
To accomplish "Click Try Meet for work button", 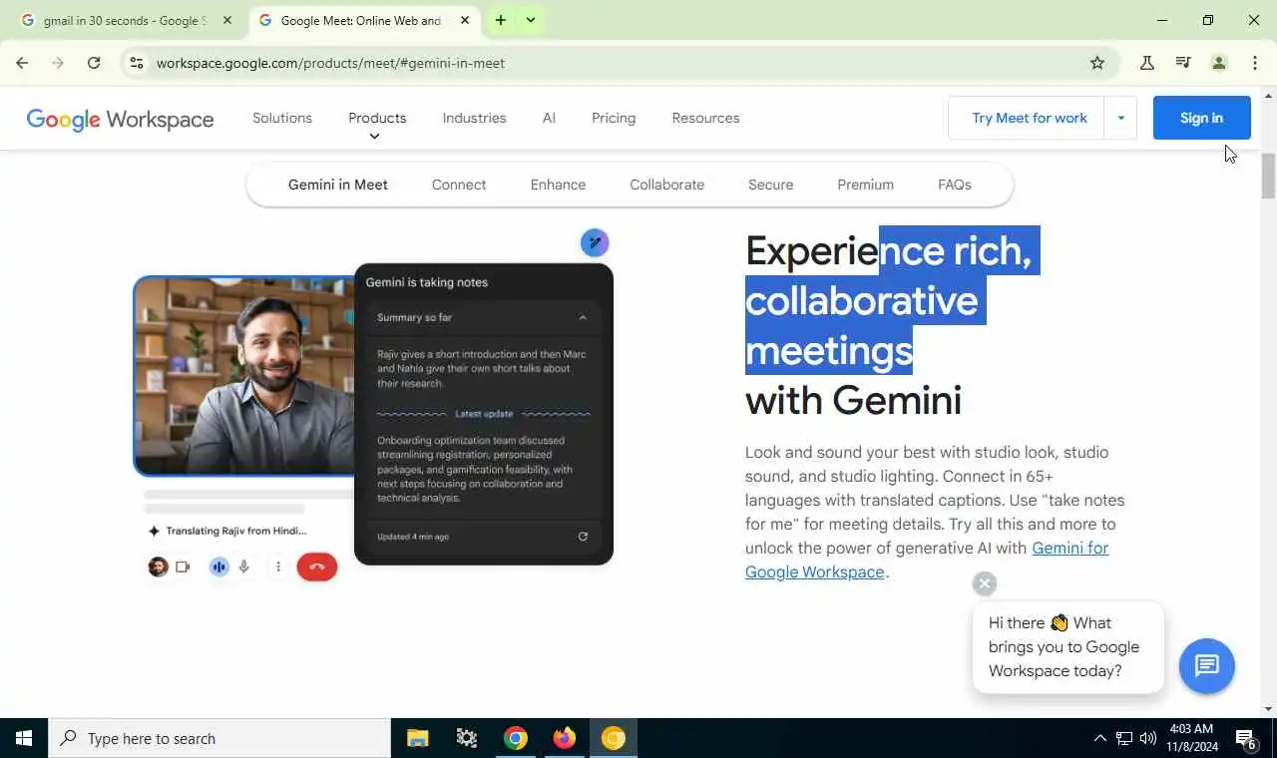I will (x=1027, y=118).
